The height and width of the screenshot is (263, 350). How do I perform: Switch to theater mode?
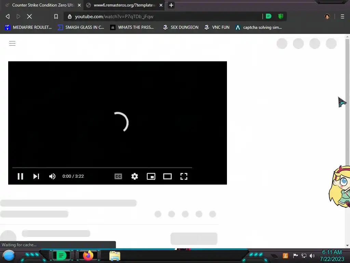coord(167,176)
